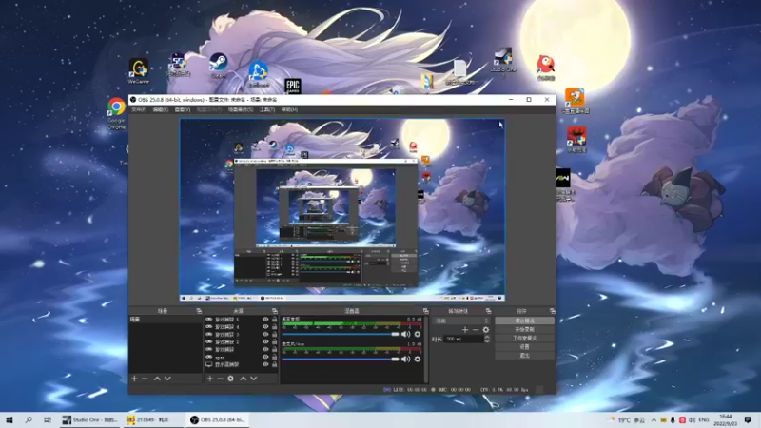Open Settings from the Controls panel

(x=524, y=347)
